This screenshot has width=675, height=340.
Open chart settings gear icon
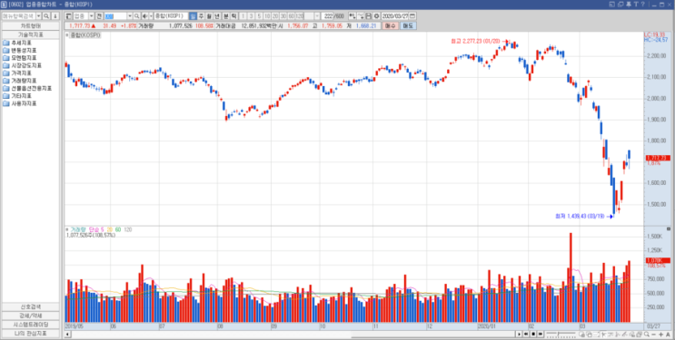377,16
